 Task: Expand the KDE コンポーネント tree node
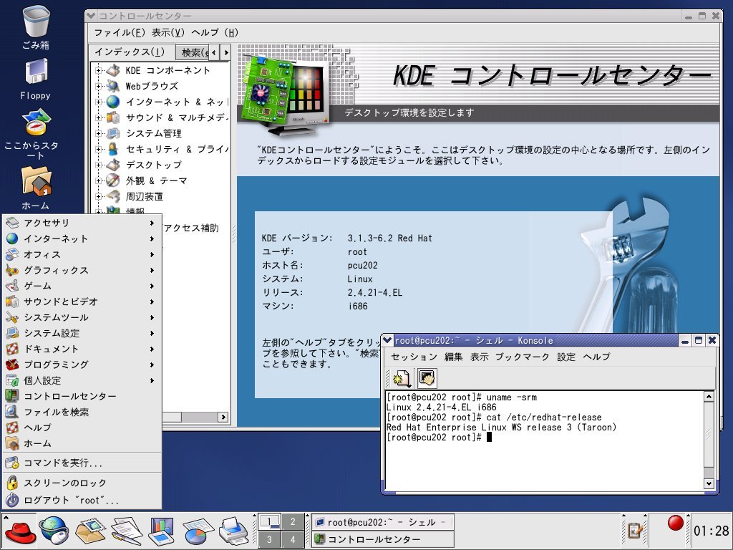[x=98, y=71]
